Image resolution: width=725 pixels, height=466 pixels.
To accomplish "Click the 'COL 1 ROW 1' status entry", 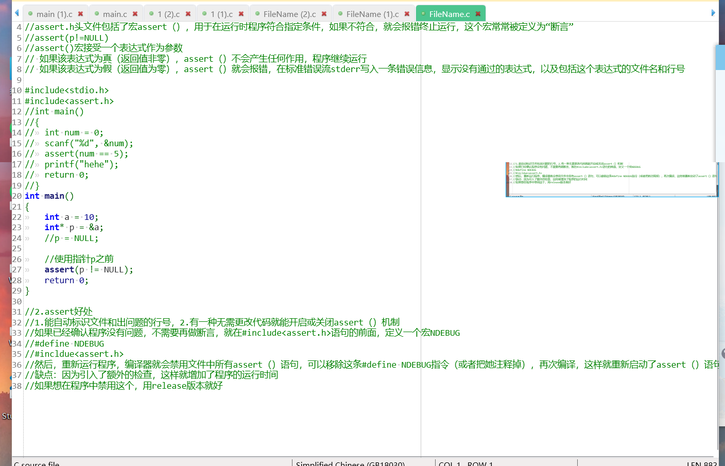I will (x=465, y=463).
